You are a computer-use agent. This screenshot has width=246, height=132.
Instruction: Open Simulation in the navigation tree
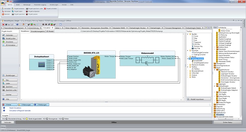(x=220, y=115)
